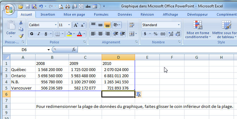Copy selection with the copy icon
Viewport: 237px width, 119px height.
pos(21,29)
